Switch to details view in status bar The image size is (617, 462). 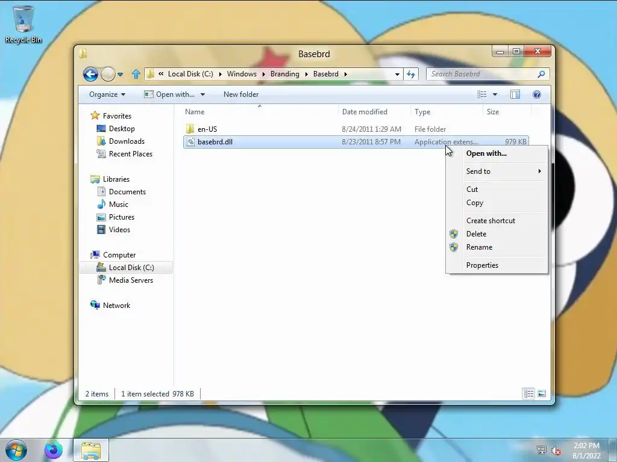click(x=528, y=393)
